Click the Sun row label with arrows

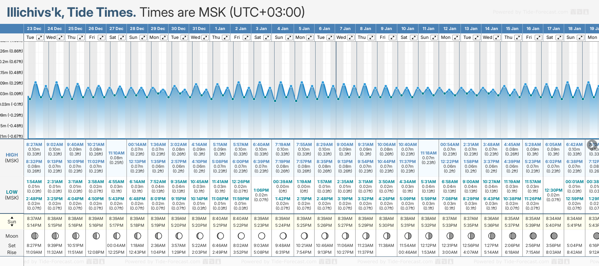pos(12,222)
